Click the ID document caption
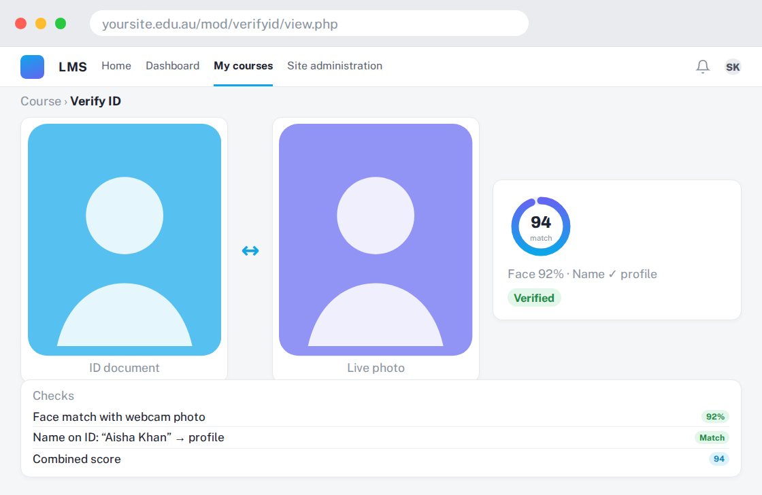This screenshot has width=762, height=495. click(x=124, y=368)
